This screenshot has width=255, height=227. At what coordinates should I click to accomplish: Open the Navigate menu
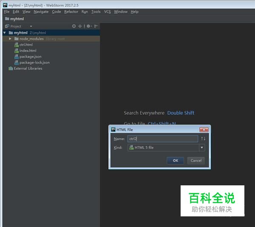41,11
